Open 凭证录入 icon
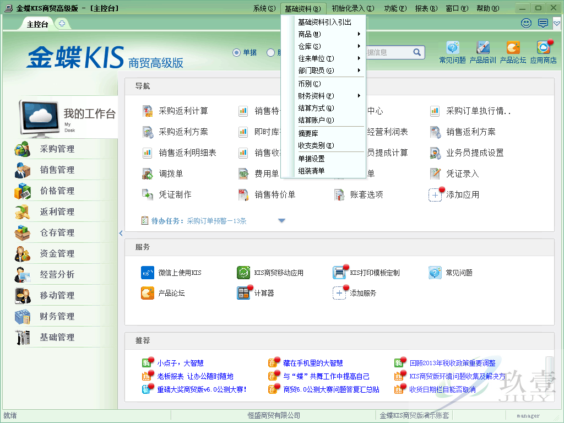564x423 pixels. [435, 173]
